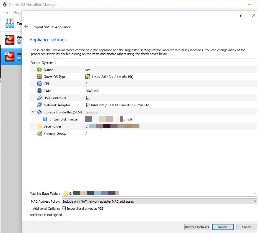Click the green Name property icon
Image resolution: width=258 pixels, height=233 pixels.
tap(39, 70)
